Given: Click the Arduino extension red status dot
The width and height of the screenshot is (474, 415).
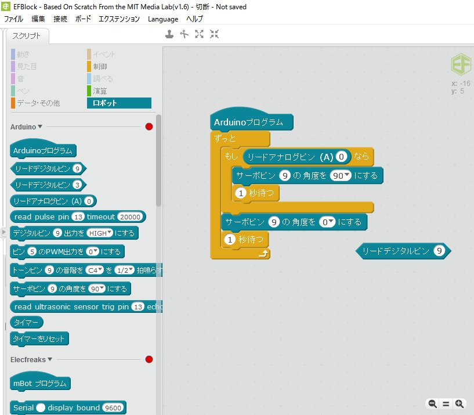Looking at the screenshot, I should pos(149,127).
